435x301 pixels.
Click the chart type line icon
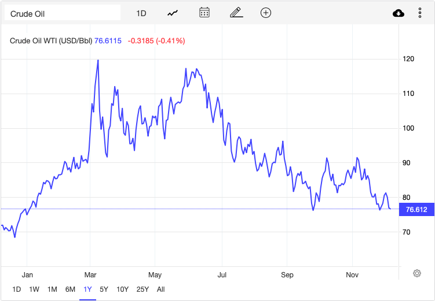coord(173,13)
